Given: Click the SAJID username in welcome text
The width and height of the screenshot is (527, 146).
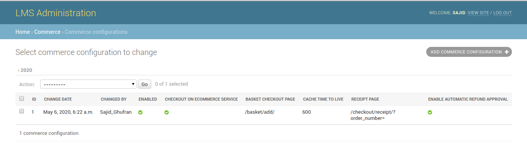Looking at the screenshot, I should pos(459,13).
